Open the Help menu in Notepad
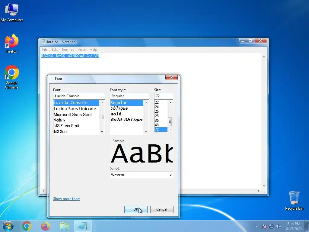The image size is (309, 232). click(x=93, y=50)
